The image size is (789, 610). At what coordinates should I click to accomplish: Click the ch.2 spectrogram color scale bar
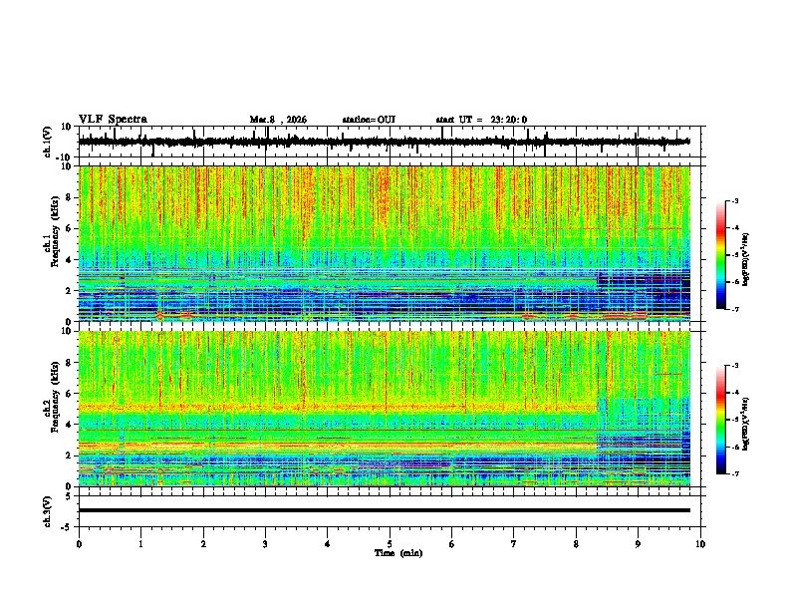point(720,420)
